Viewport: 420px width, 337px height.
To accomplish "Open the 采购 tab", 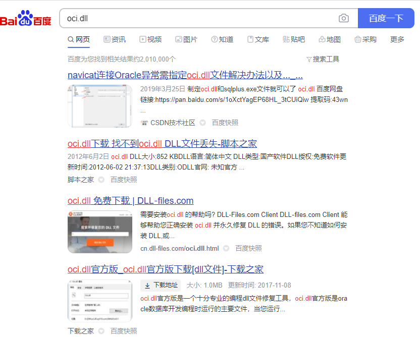I will (x=365, y=39).
